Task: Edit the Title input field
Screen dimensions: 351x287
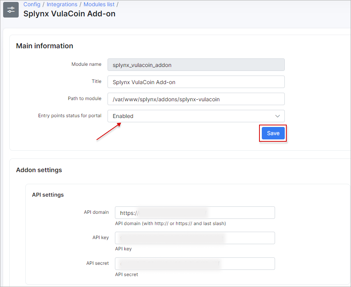Action: (x=196, y=82)
